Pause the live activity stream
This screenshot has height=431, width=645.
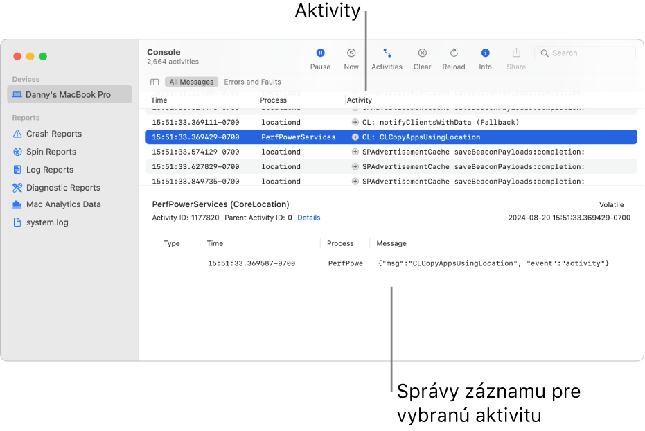[320, 59]
